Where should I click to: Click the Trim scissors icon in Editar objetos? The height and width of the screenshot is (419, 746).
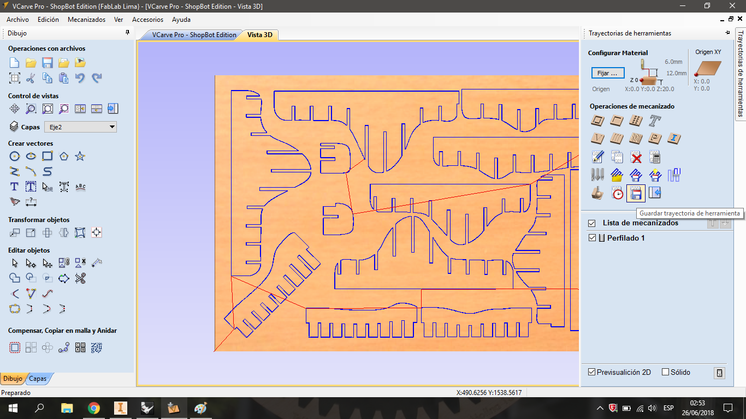point(80,278)
